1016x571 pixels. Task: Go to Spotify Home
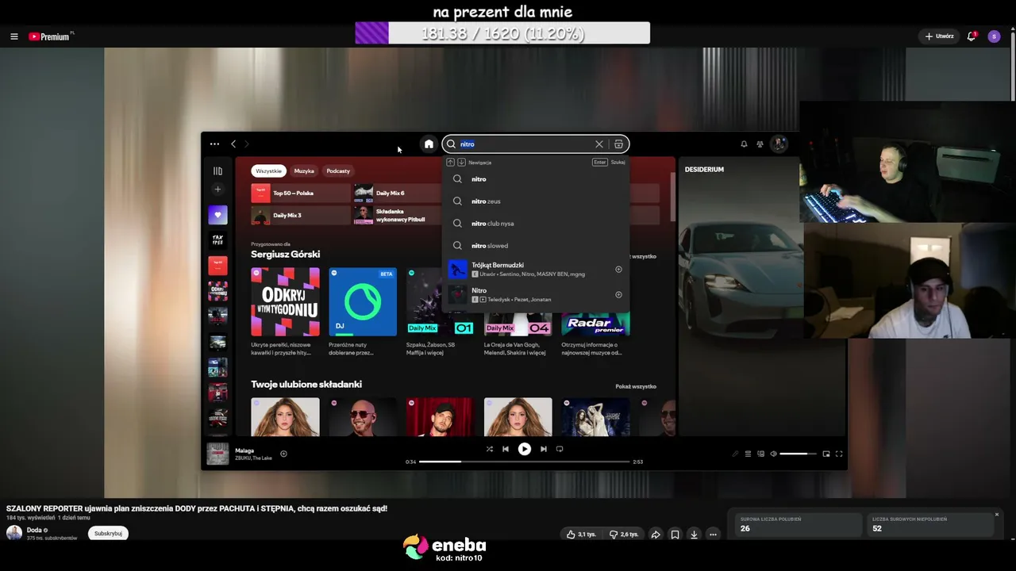[x=429, y=144]
